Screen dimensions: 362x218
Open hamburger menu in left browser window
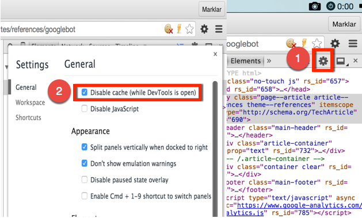click(x=219, y=29)
